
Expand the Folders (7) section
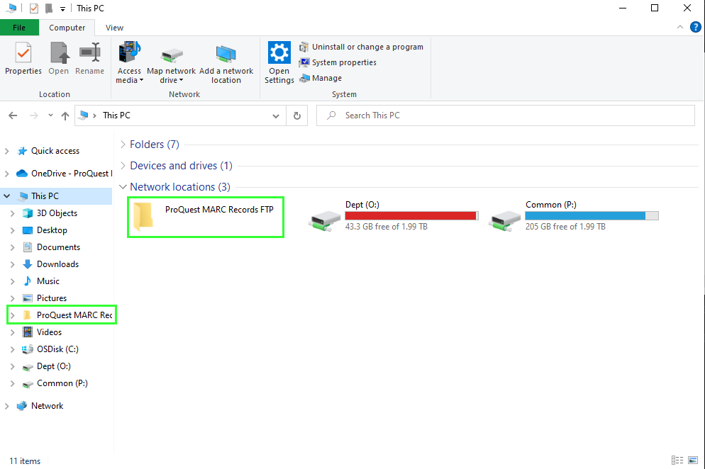pos(123,144)
